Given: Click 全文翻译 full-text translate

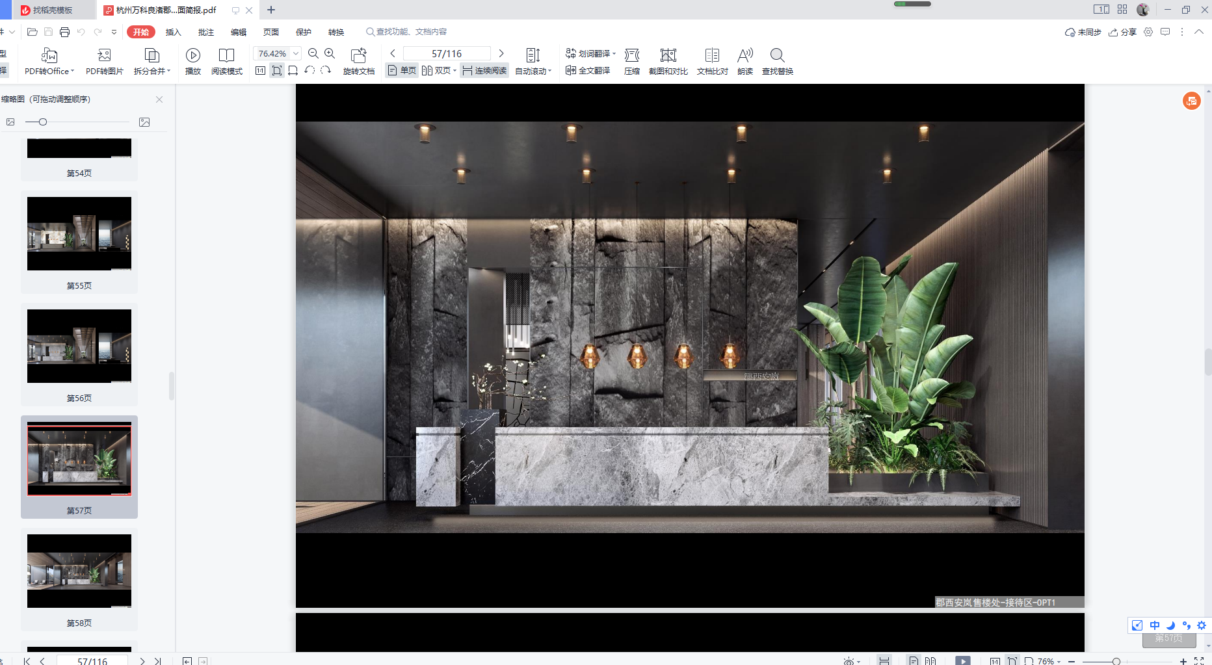Looking at the screenshot, I should pyautogui.click(x=588, y=70).
